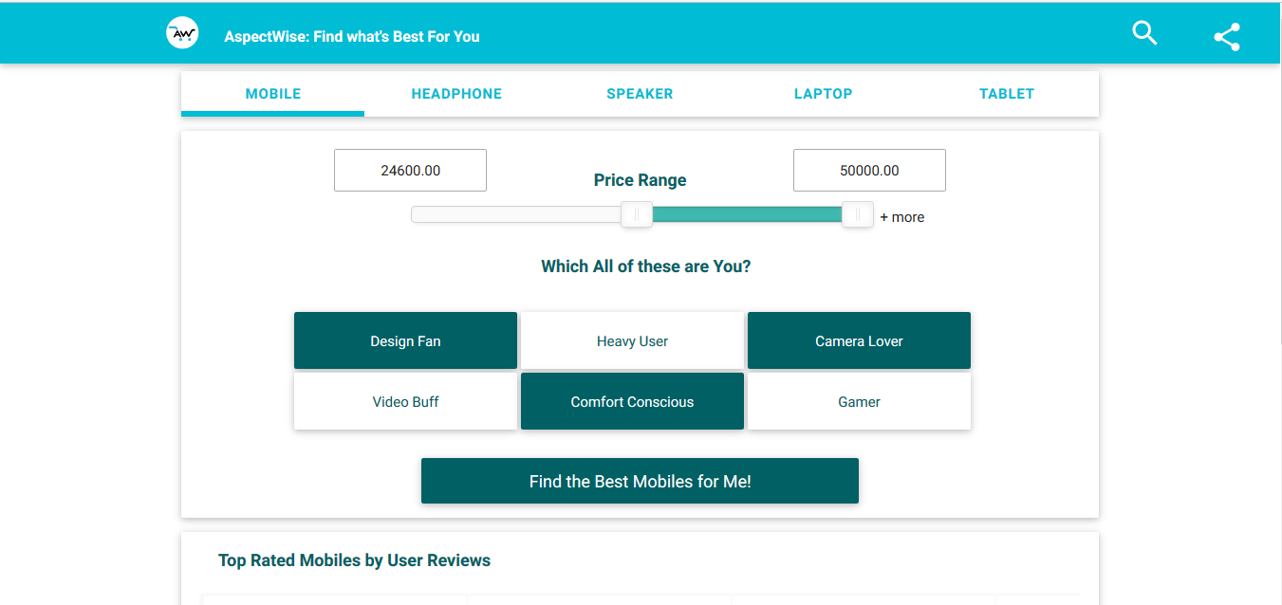Image resolution: width=1282 pixels, height=605 pixels.
Task: Unselect the Comfort Conscious option
Action: point(632,401)
